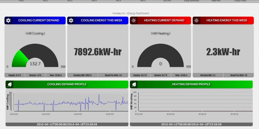This screenshot has width=259, height=129.
Task: Click the leaf icon on Heating Demand Profile
Action: point(134,84)
